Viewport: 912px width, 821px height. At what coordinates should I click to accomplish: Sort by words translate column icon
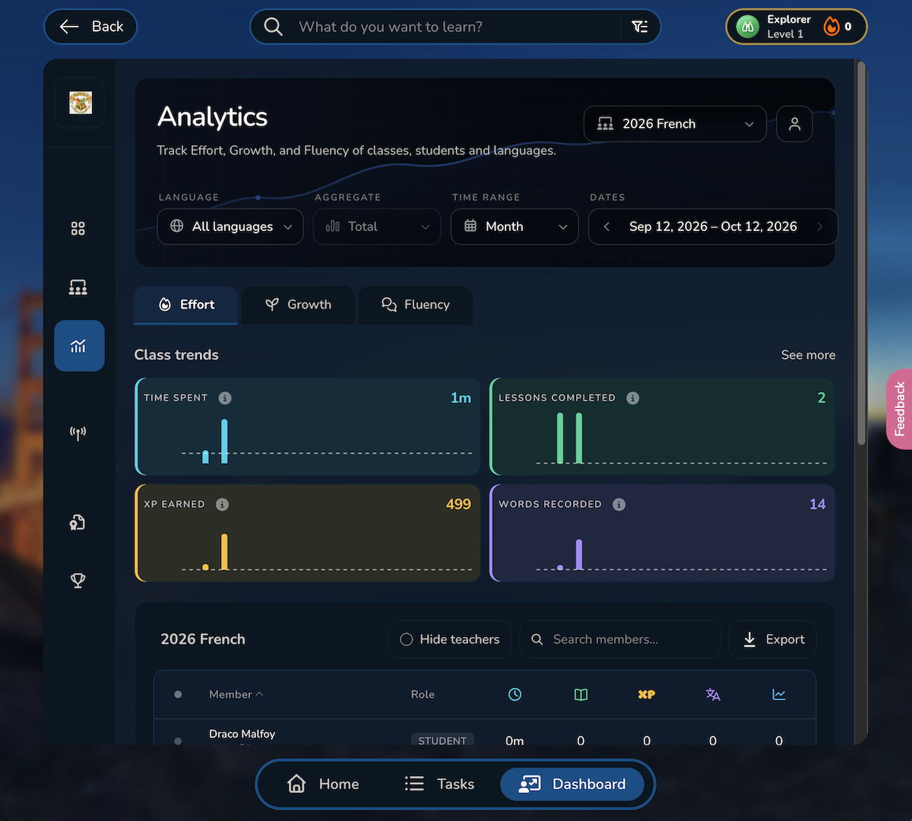pos(713,694)
